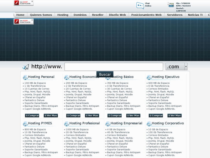Click the globe arrow icon beside http://www.

(x=26, y=67)
